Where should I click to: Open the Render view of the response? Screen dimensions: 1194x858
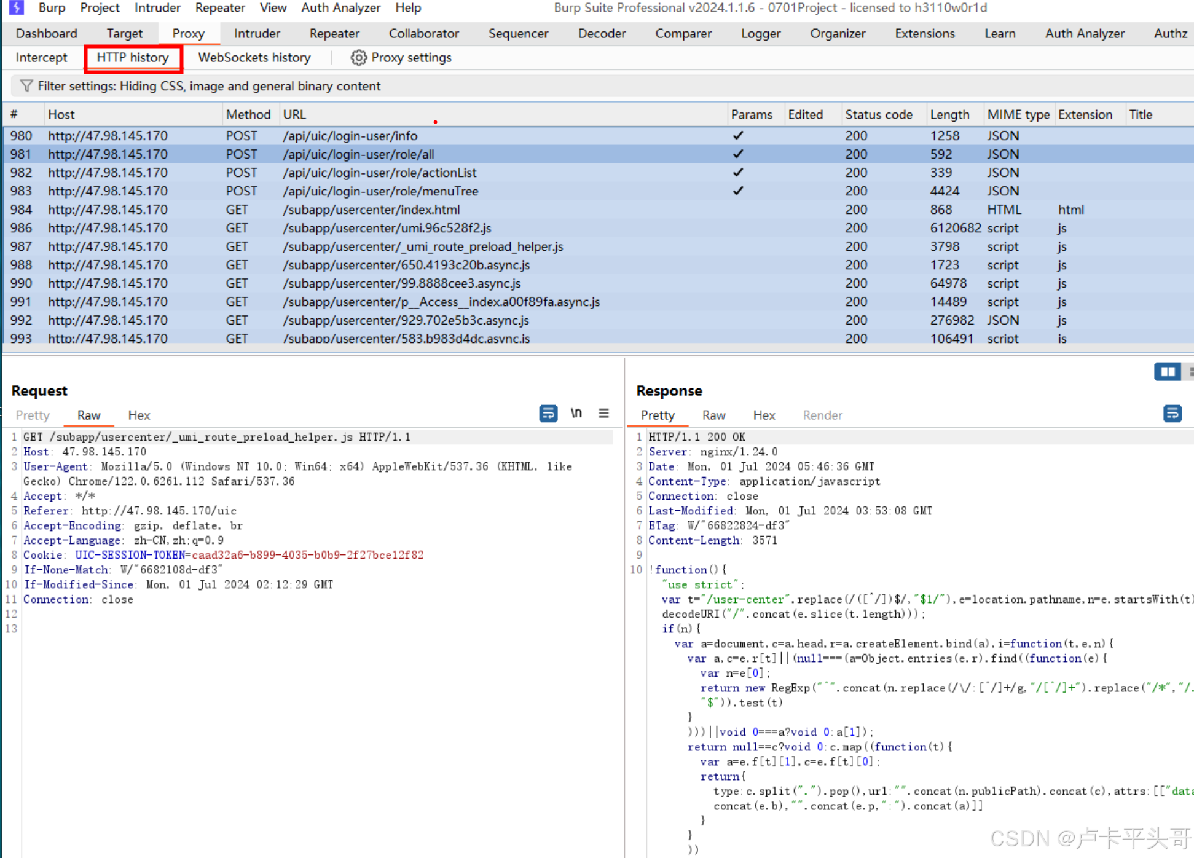coord(822,415)
